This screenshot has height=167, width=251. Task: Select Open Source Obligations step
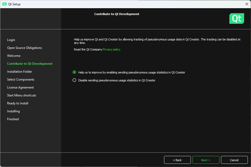[25, 48]
